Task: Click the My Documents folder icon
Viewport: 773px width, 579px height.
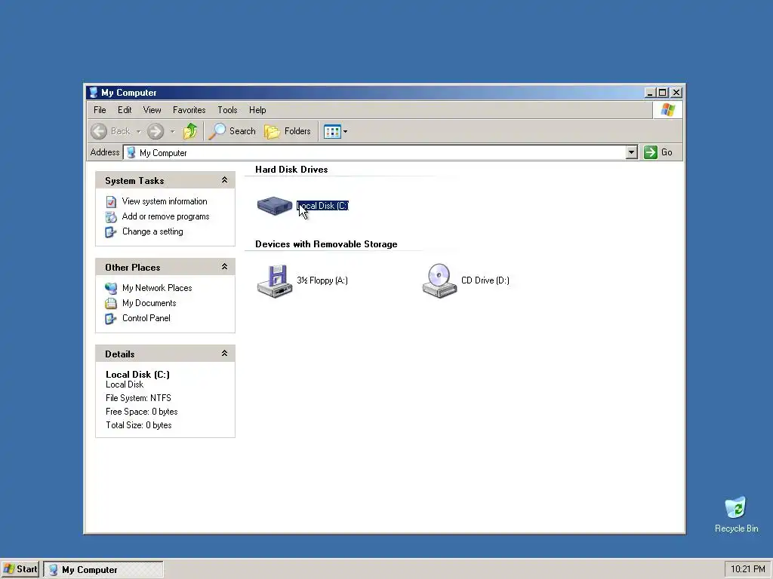Action: click(x=111, y=303)
